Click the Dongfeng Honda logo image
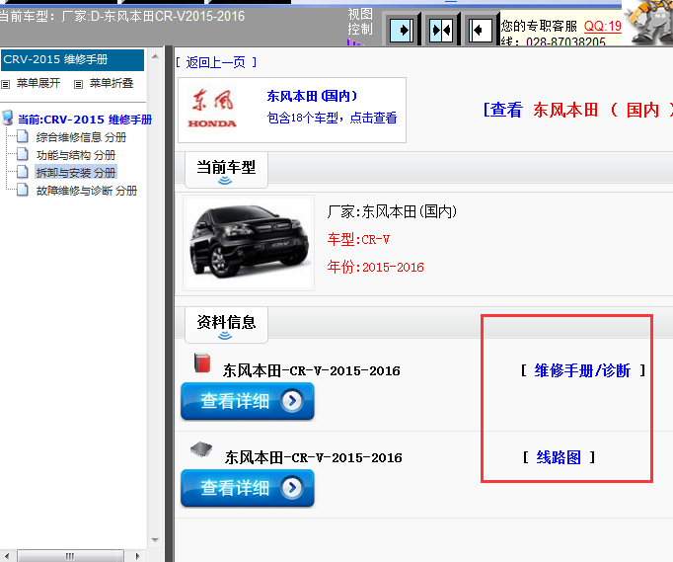Image resolution: width=673 pixels, height=562 pixels. pyautogui.click(x=212, y=109)
